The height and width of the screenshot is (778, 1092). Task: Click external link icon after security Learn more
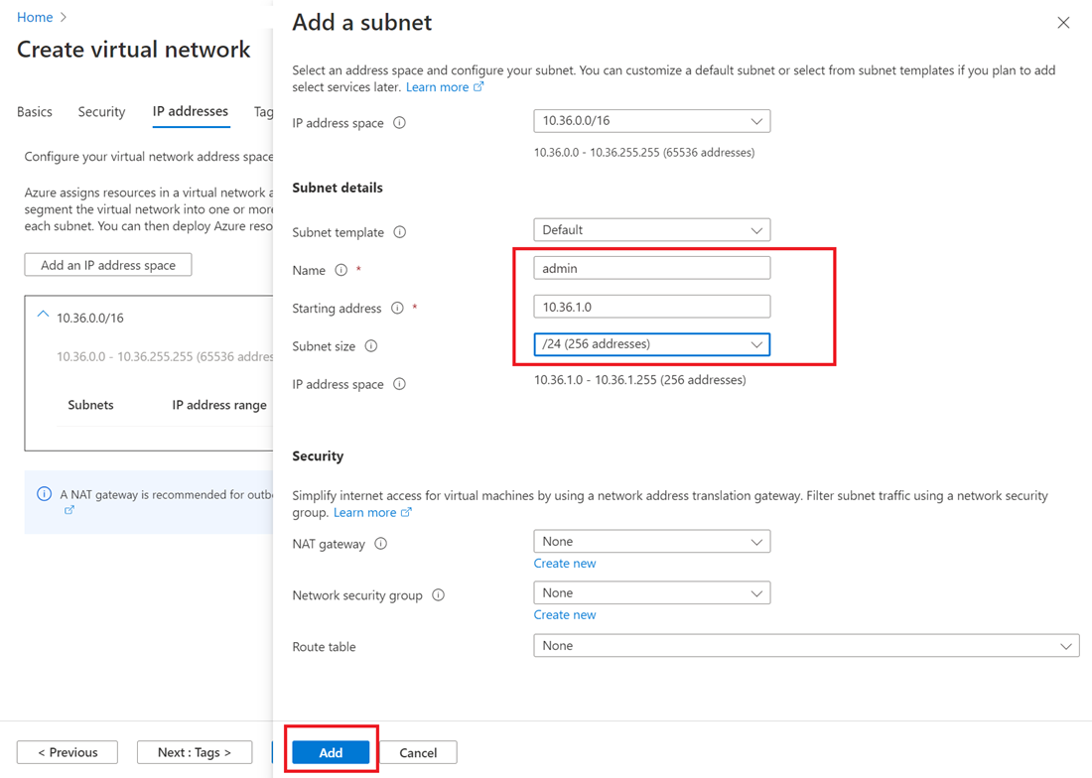tap(406, 513)
